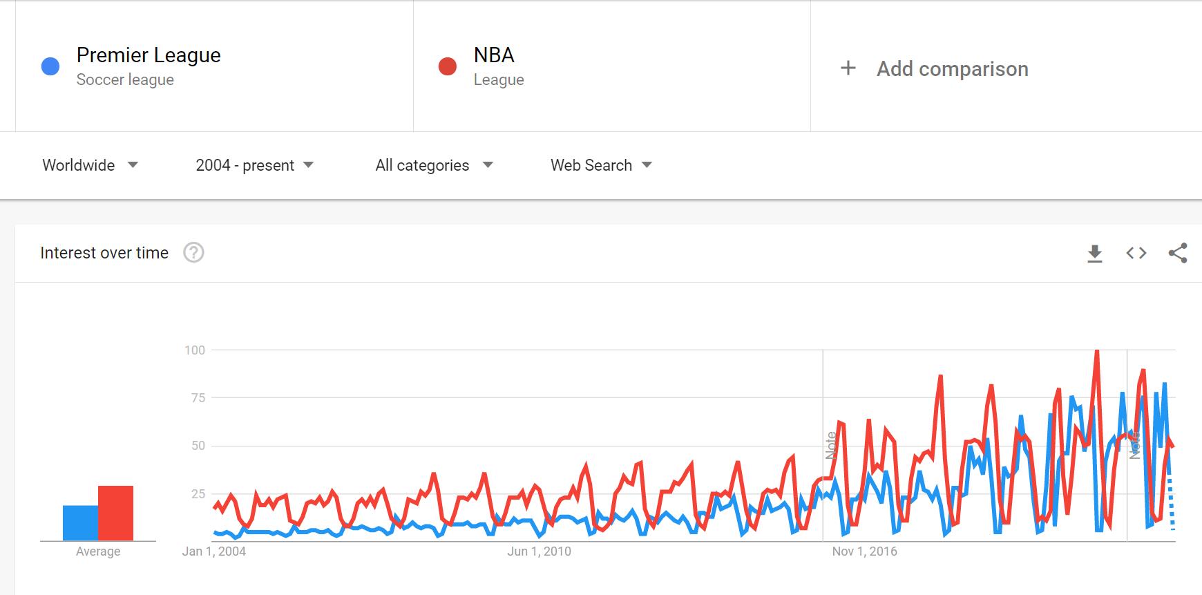Open the embed code view
Screen dimensions: 1202x595
[x=1135, y=253]
